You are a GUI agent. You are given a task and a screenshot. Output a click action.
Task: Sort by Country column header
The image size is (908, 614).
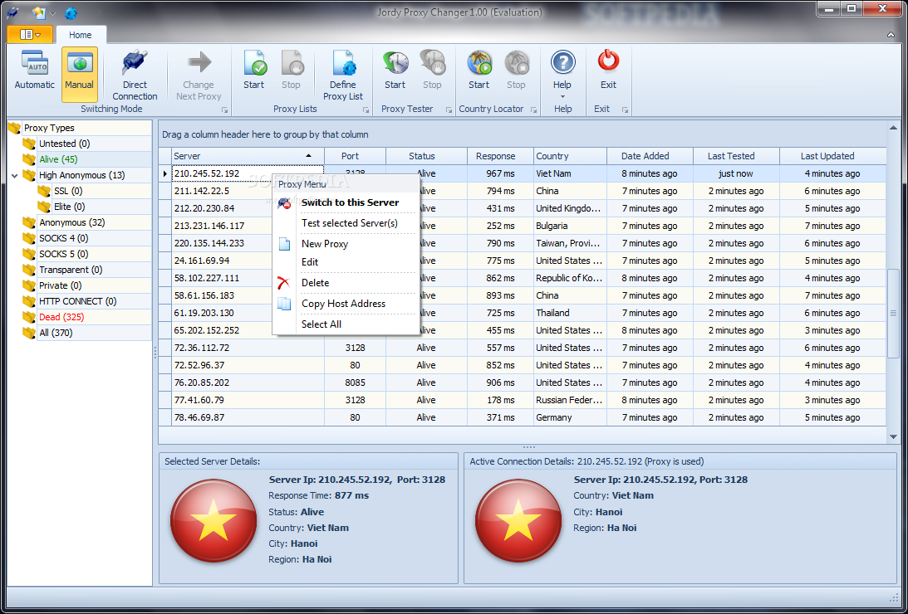pos(570,156)
